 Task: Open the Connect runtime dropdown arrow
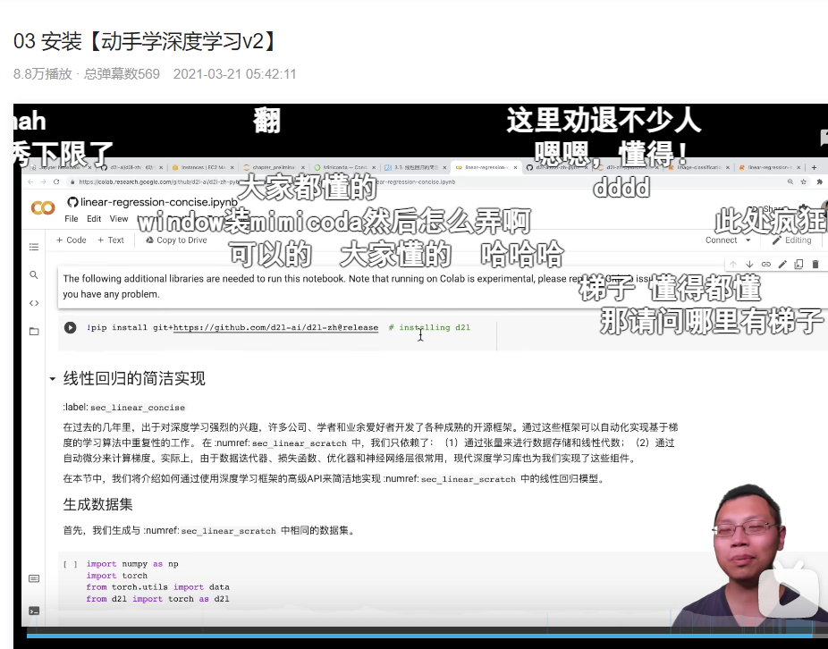click(748, 240)
